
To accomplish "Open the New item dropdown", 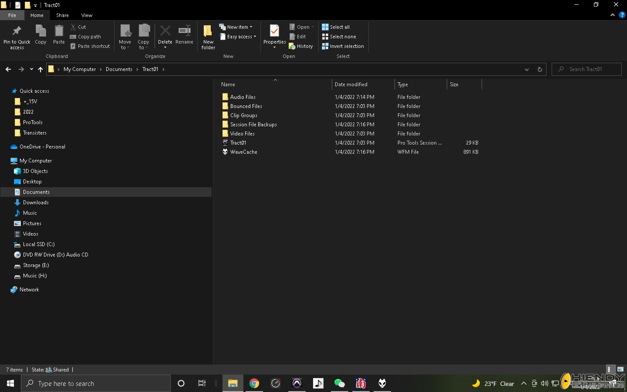I will [236, 27].
